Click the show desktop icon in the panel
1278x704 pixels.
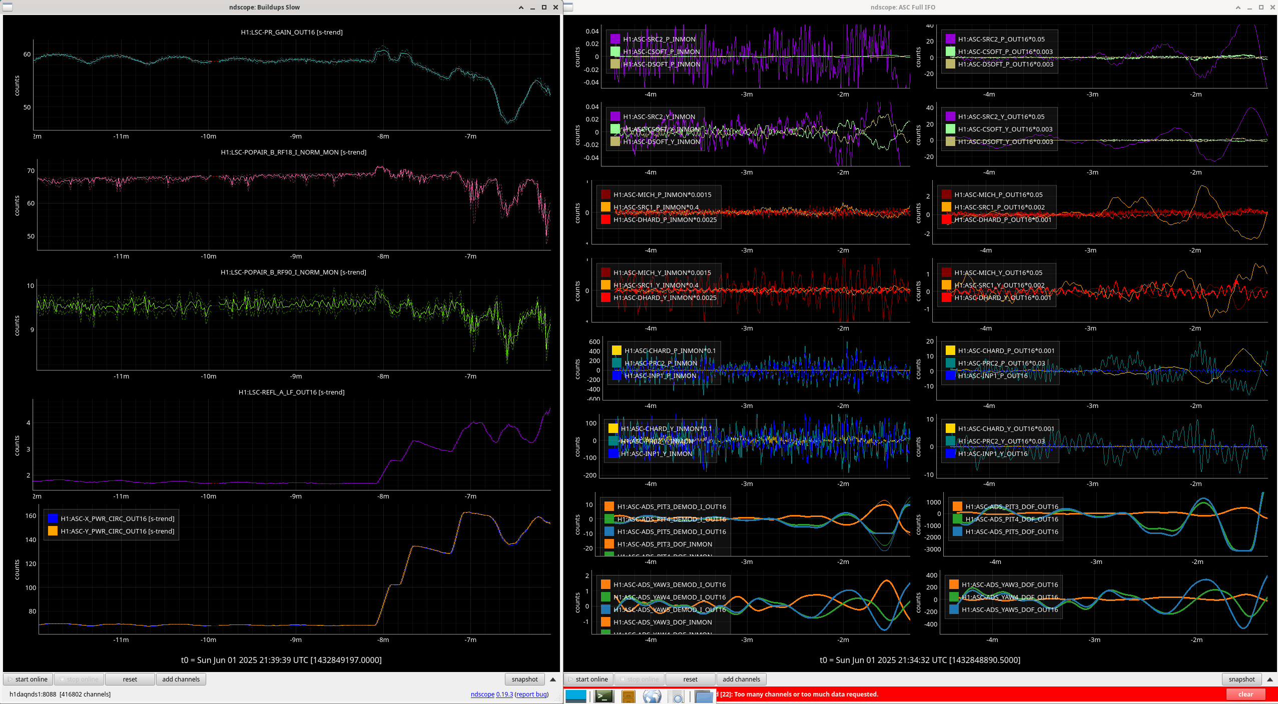coord(575,696)
